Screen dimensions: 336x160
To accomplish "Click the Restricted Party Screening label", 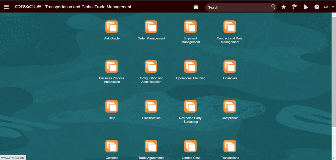I will (x=190, y=120).
